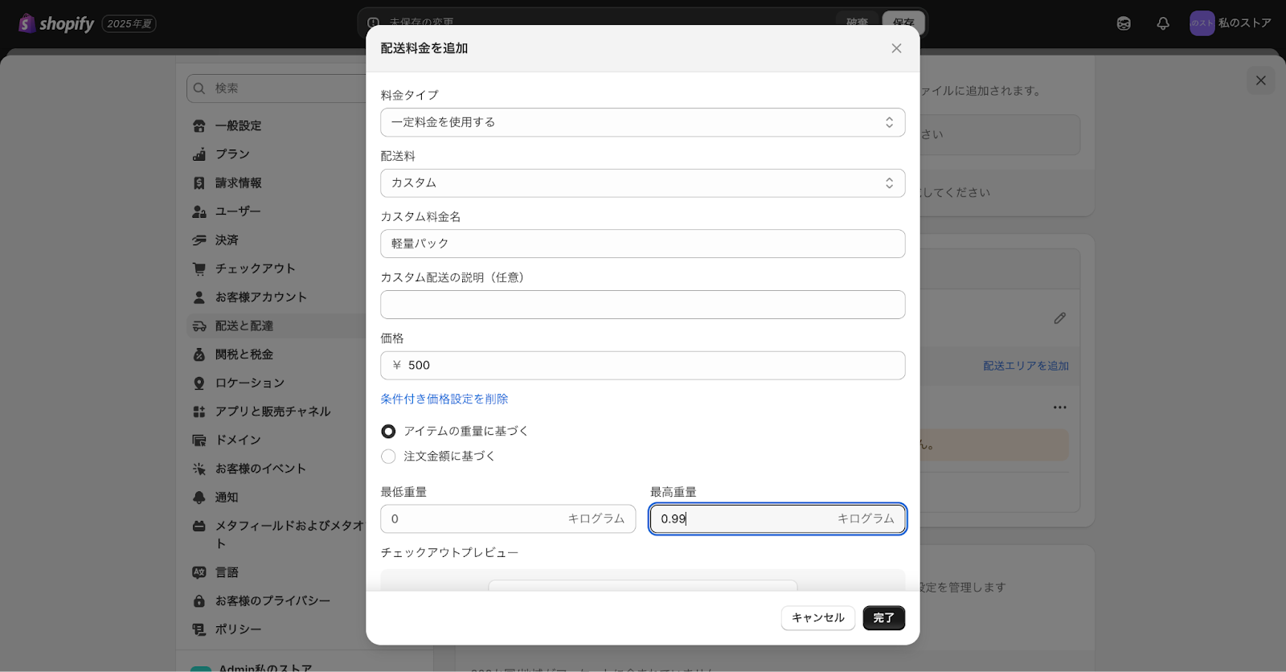Select 注文金額に基づく radio option

tap(388, 457)
